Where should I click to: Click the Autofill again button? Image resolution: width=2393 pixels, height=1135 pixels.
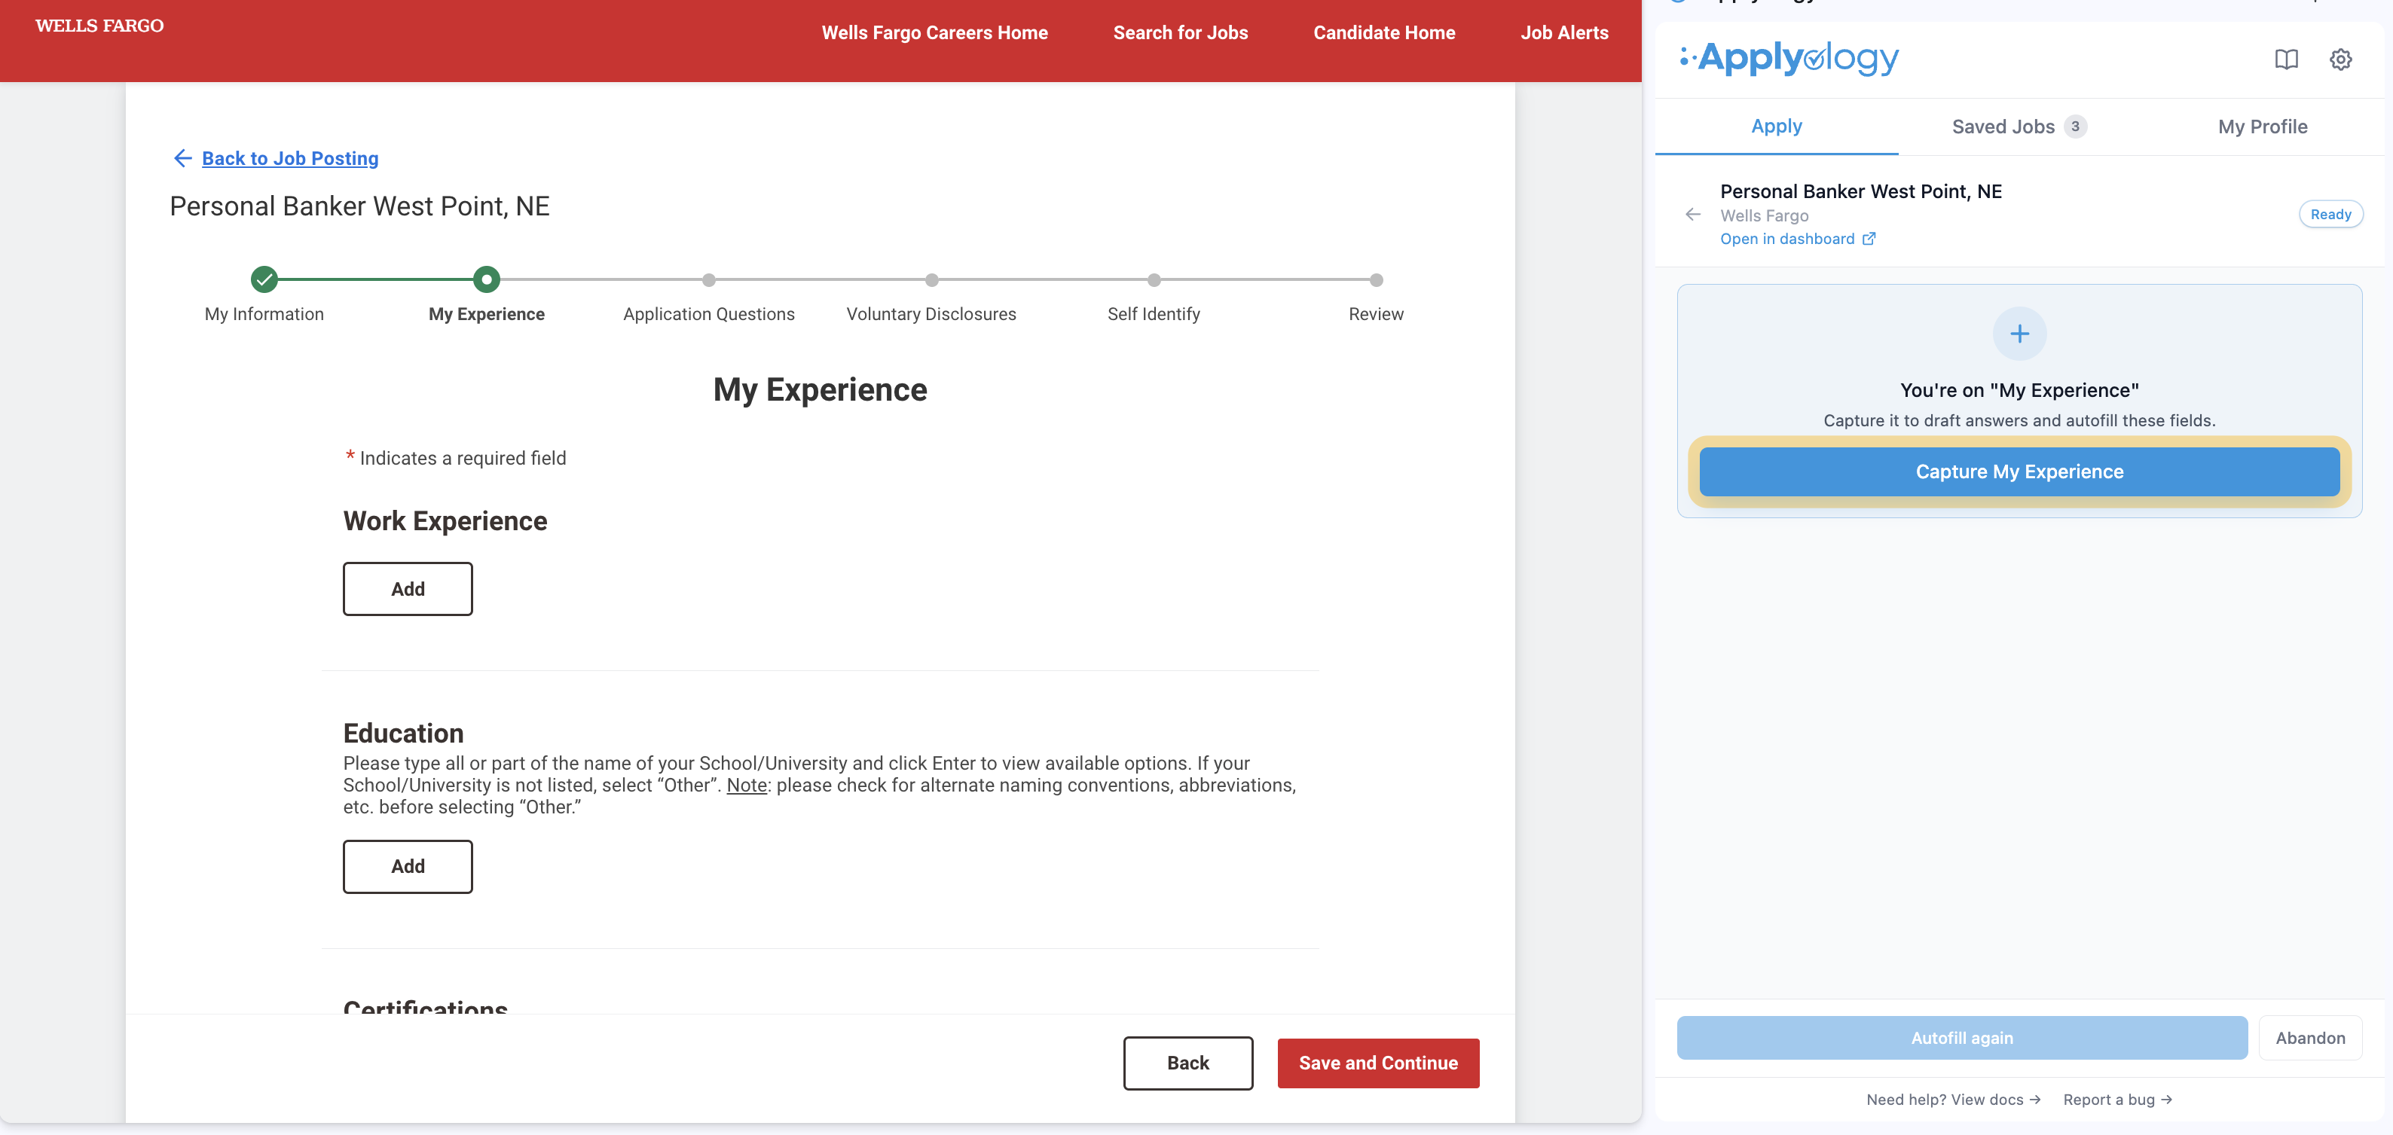[1961, 1038]
